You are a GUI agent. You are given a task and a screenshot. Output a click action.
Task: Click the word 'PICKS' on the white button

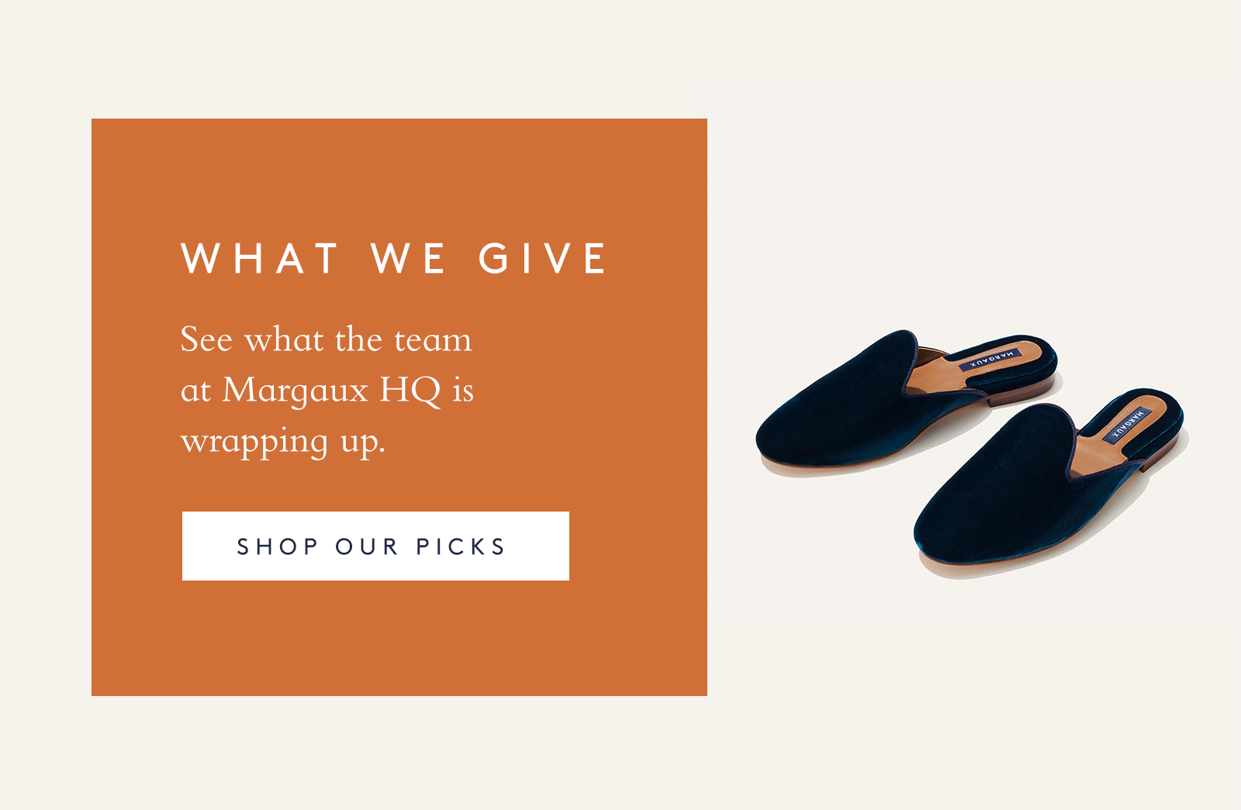[461, 546]
